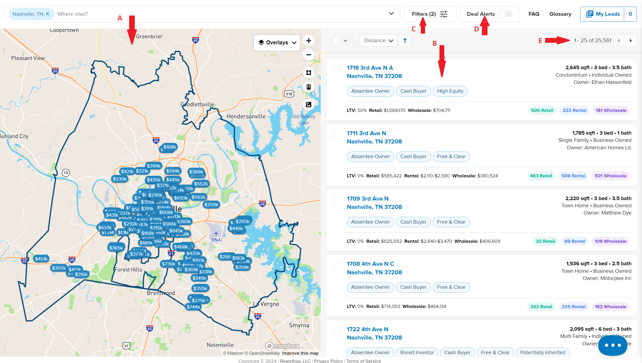Select the $358k map price marker
Viewport: 642px width, 363px height.
coord(242,267)
